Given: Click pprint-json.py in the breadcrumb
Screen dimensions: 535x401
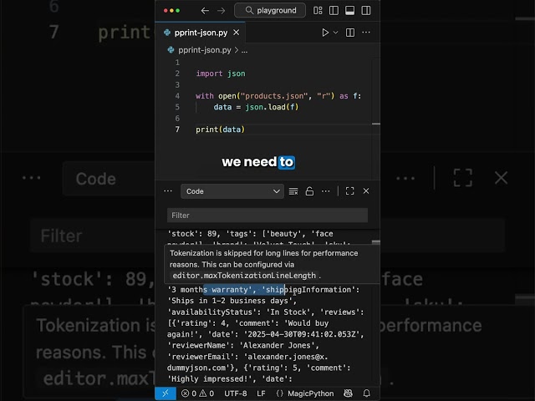Looking at the screenshot, I should pyautogui.click(x=204, y=50).
